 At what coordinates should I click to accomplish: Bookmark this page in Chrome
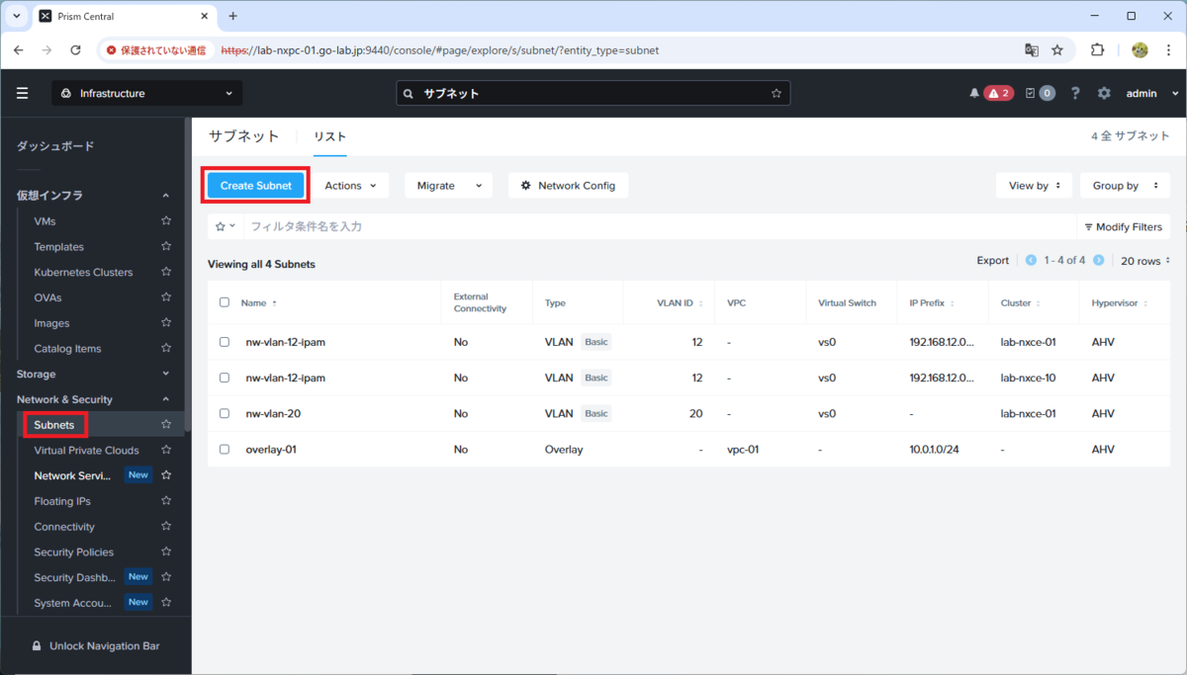1057,49
